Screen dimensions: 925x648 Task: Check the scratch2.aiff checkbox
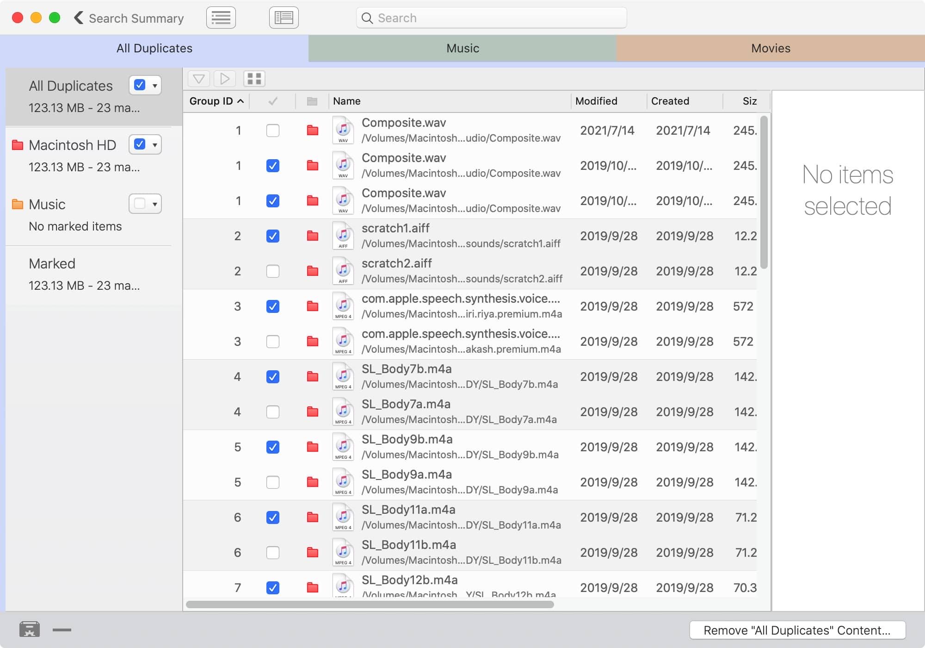[x=273, y=271]
